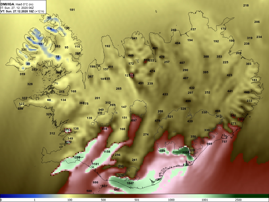Image resolution: width=269 pixels, height=202 pixels.
Task: Click the map value '303'
Action: pos(249,64)
